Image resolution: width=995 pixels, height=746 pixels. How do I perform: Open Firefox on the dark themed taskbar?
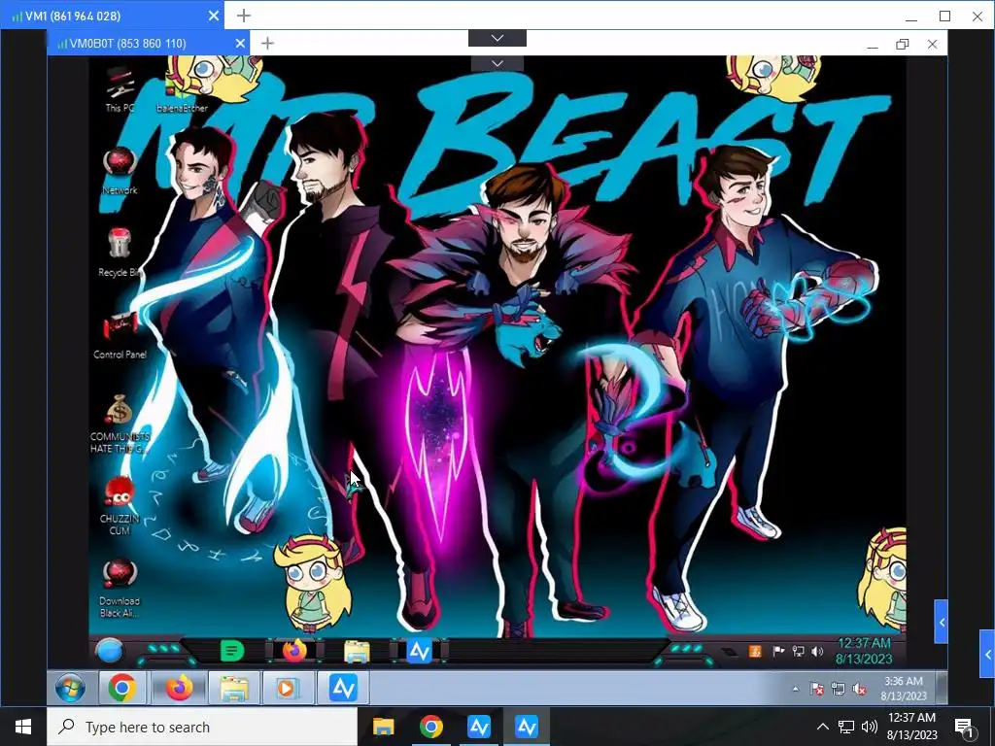[294, 651]
